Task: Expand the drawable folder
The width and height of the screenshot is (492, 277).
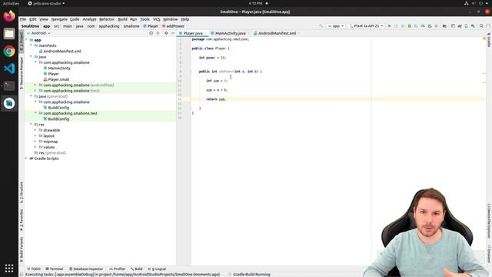Action: pyautogui.click(x=35, y=130)
